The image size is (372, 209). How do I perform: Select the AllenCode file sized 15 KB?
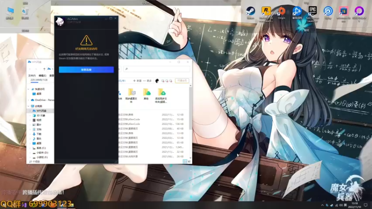[151, 119]
